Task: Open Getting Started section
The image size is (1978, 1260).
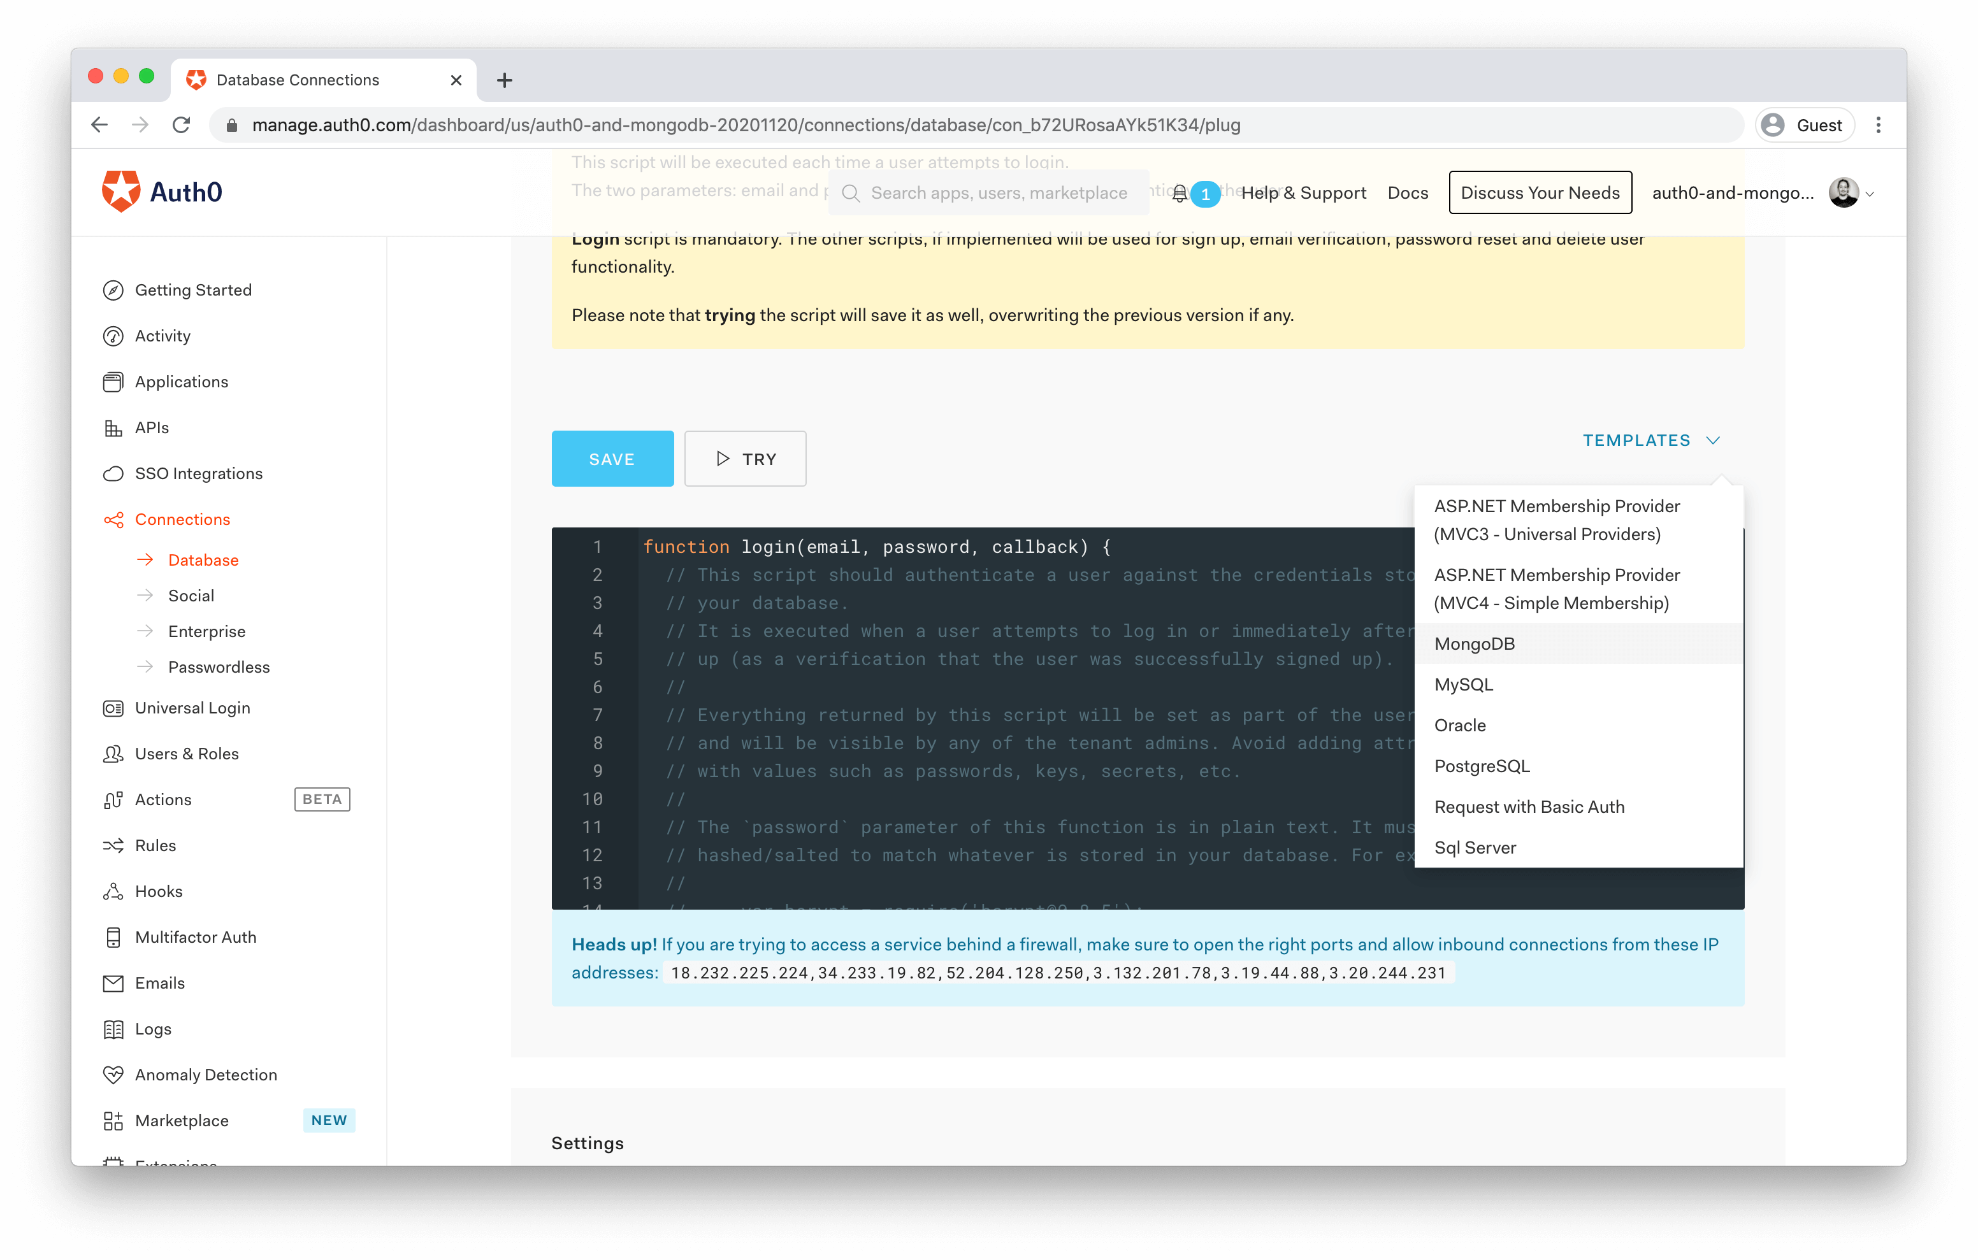Action: tap(192, 290)
